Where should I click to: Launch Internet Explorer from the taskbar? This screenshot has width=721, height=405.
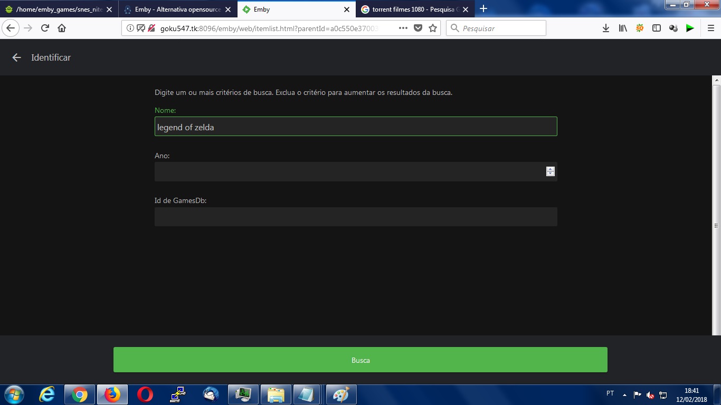pyautogui.click(x=47, y=394)
